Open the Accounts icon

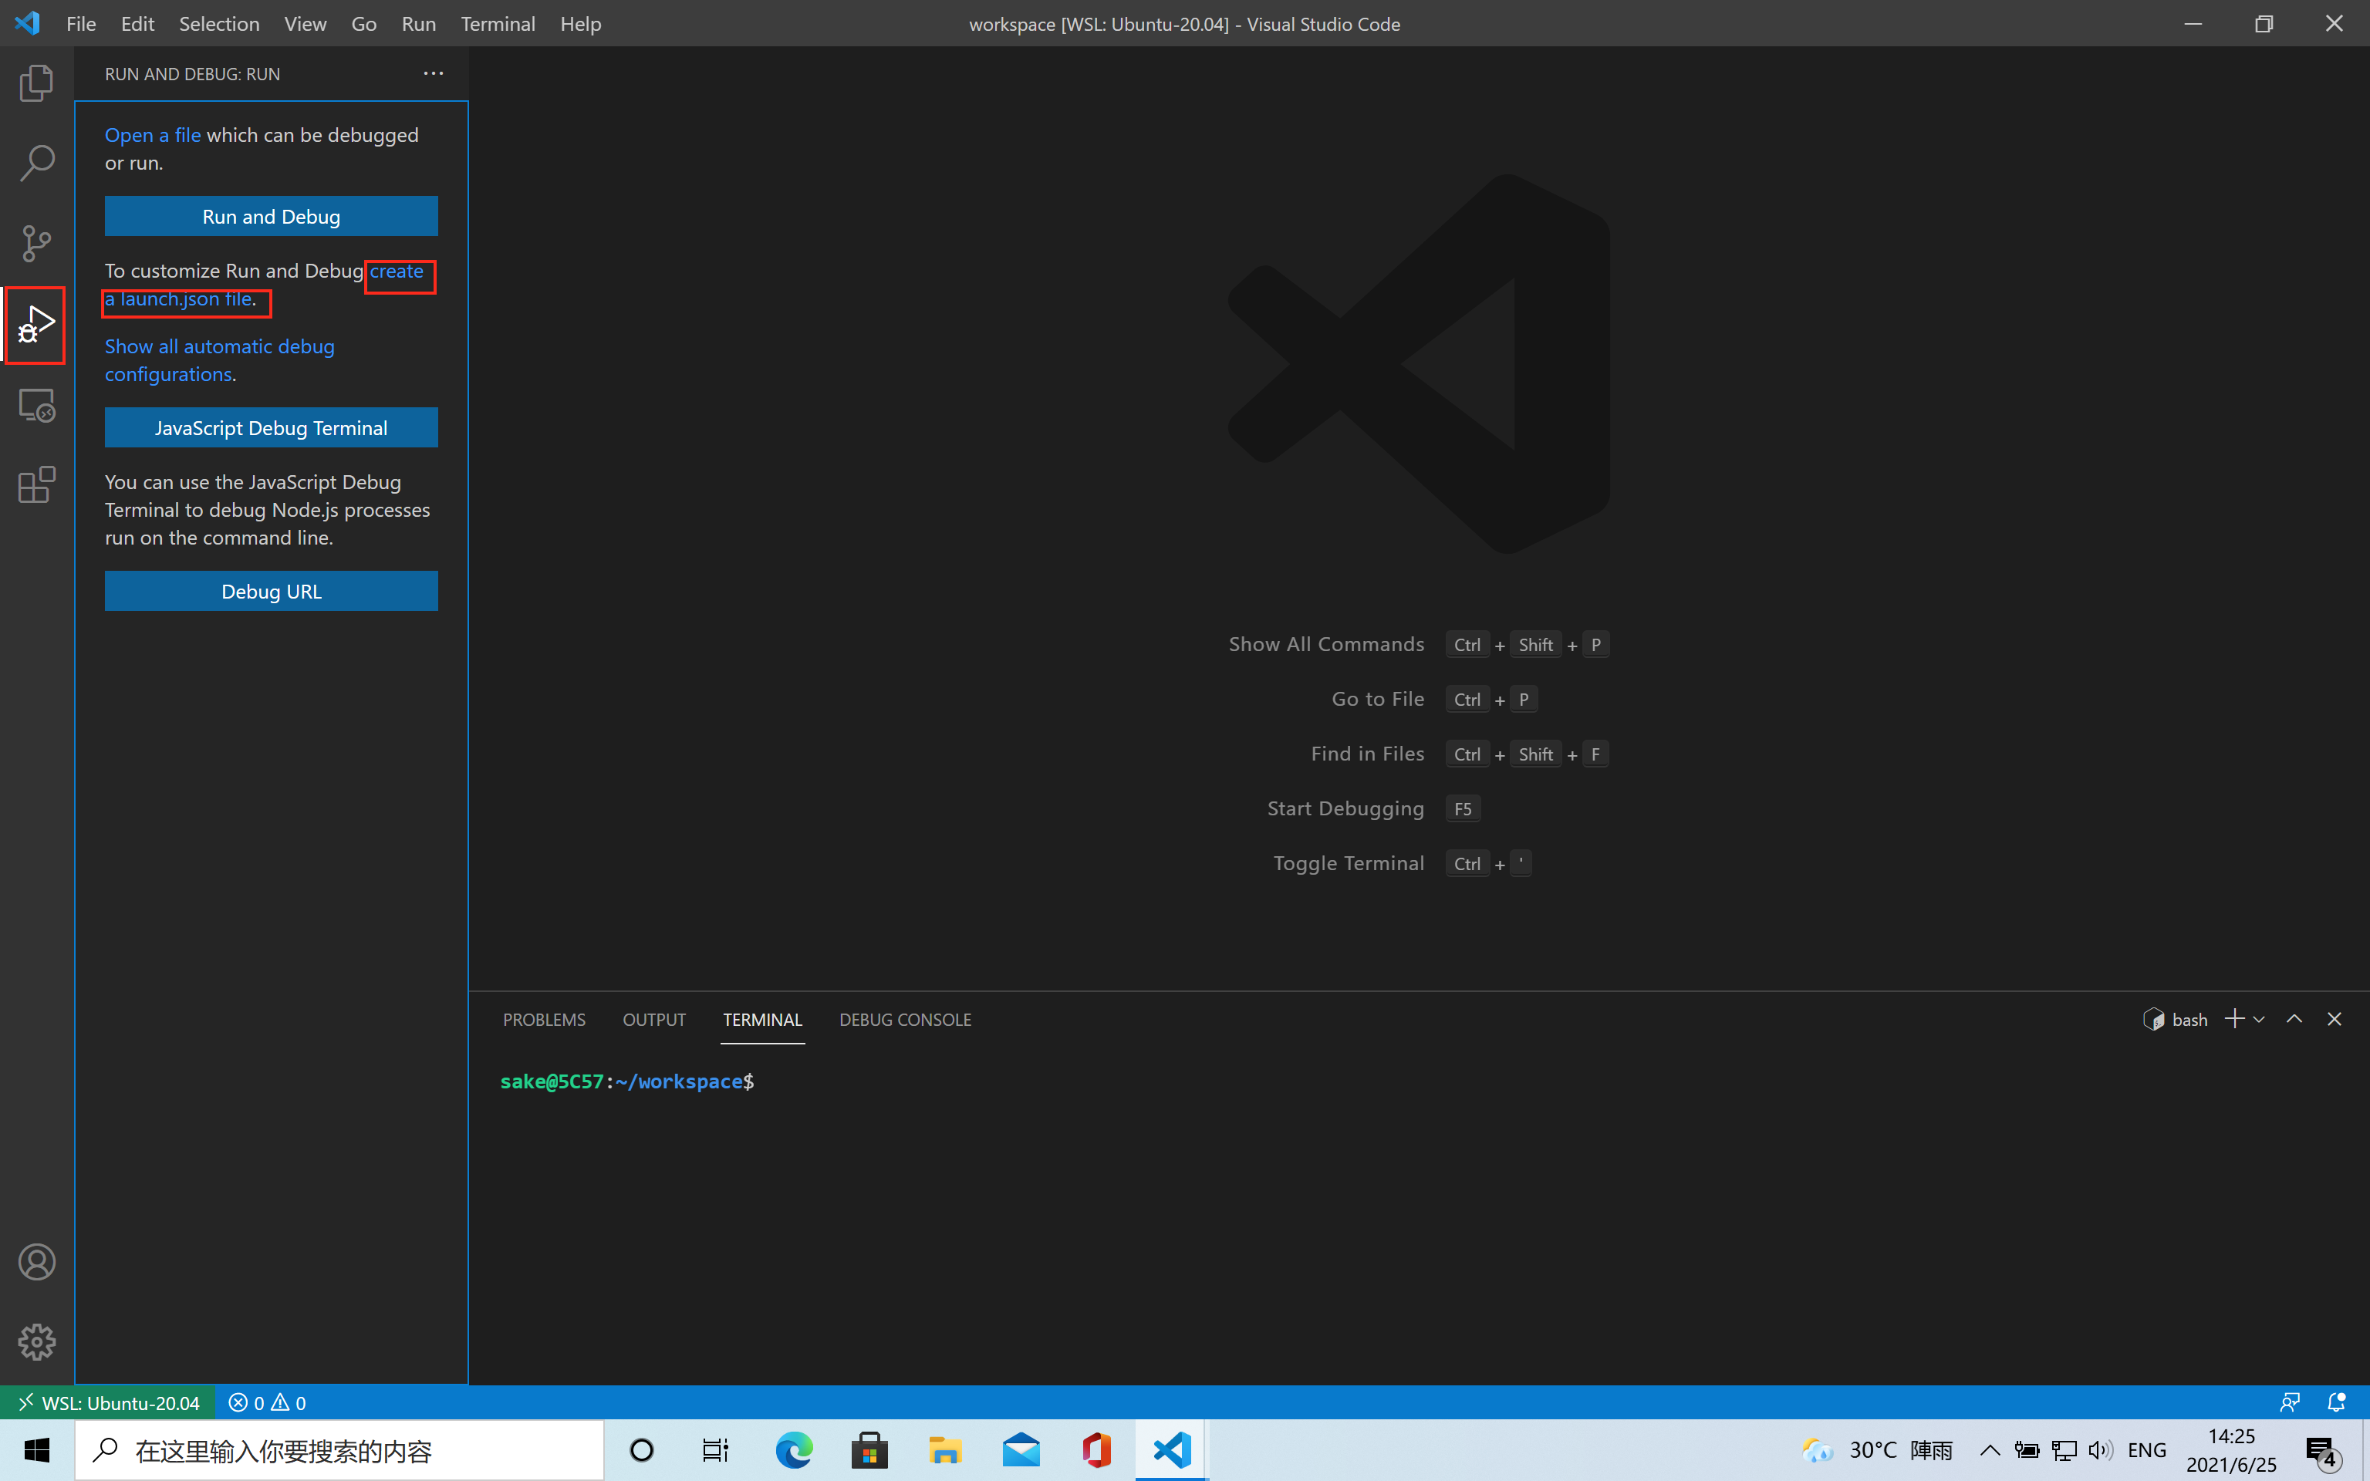point(36,1262)
